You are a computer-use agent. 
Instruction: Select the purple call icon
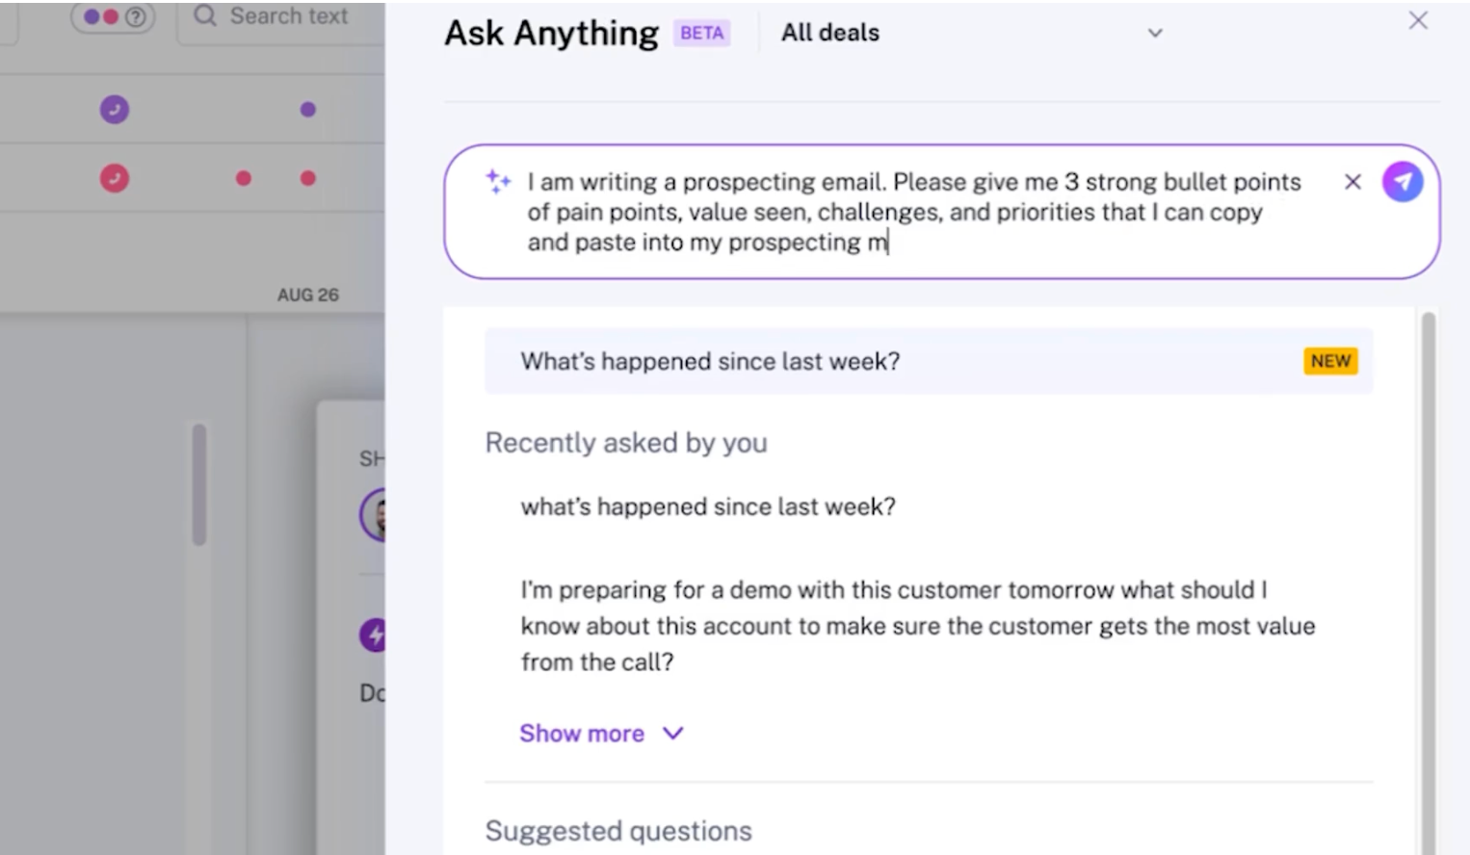pyautogui.click(x=114, y=110)
